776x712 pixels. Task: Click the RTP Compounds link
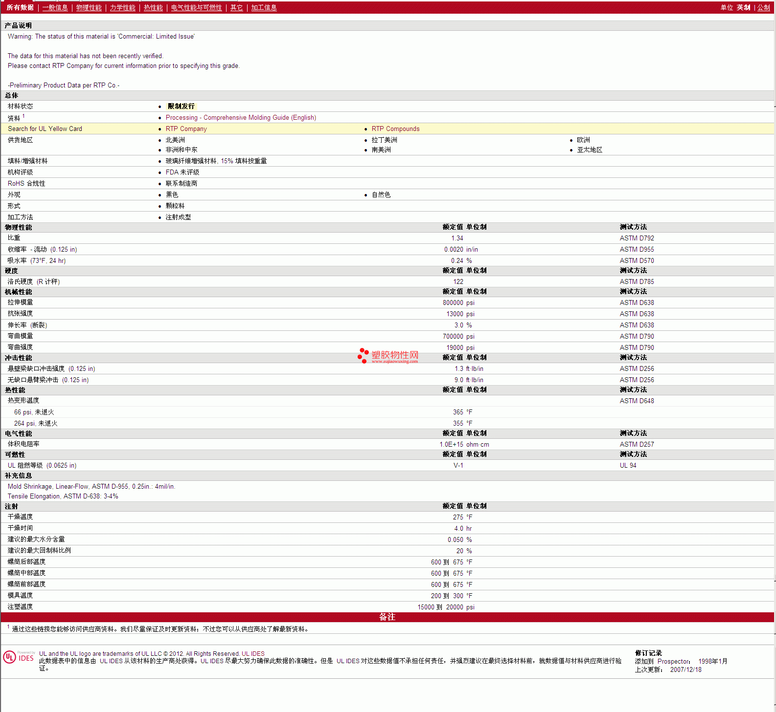coord(395,129)
